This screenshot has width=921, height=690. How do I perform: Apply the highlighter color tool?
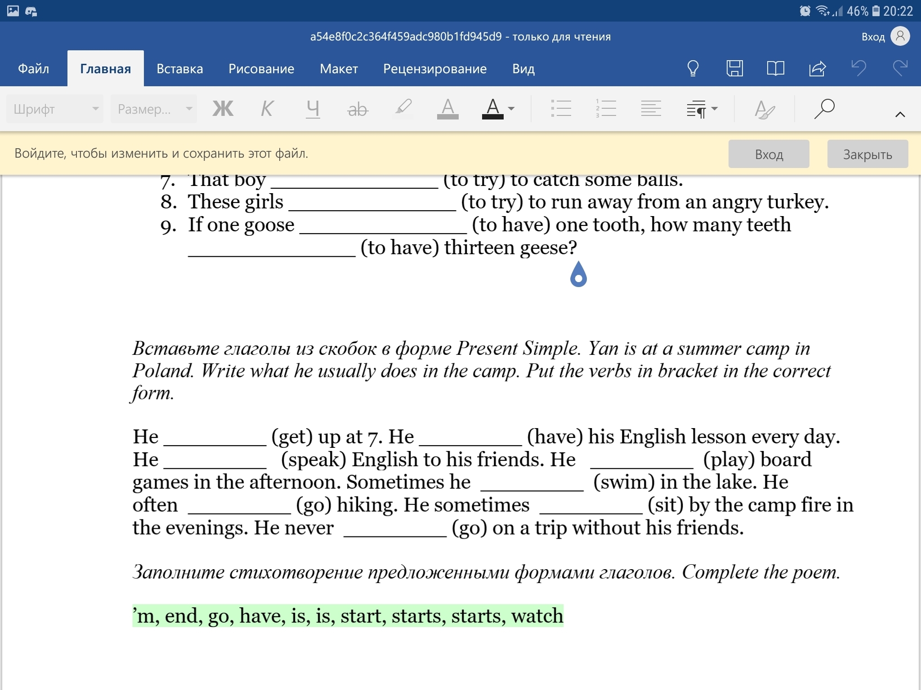pyautogui.click(x=403, y=109)
